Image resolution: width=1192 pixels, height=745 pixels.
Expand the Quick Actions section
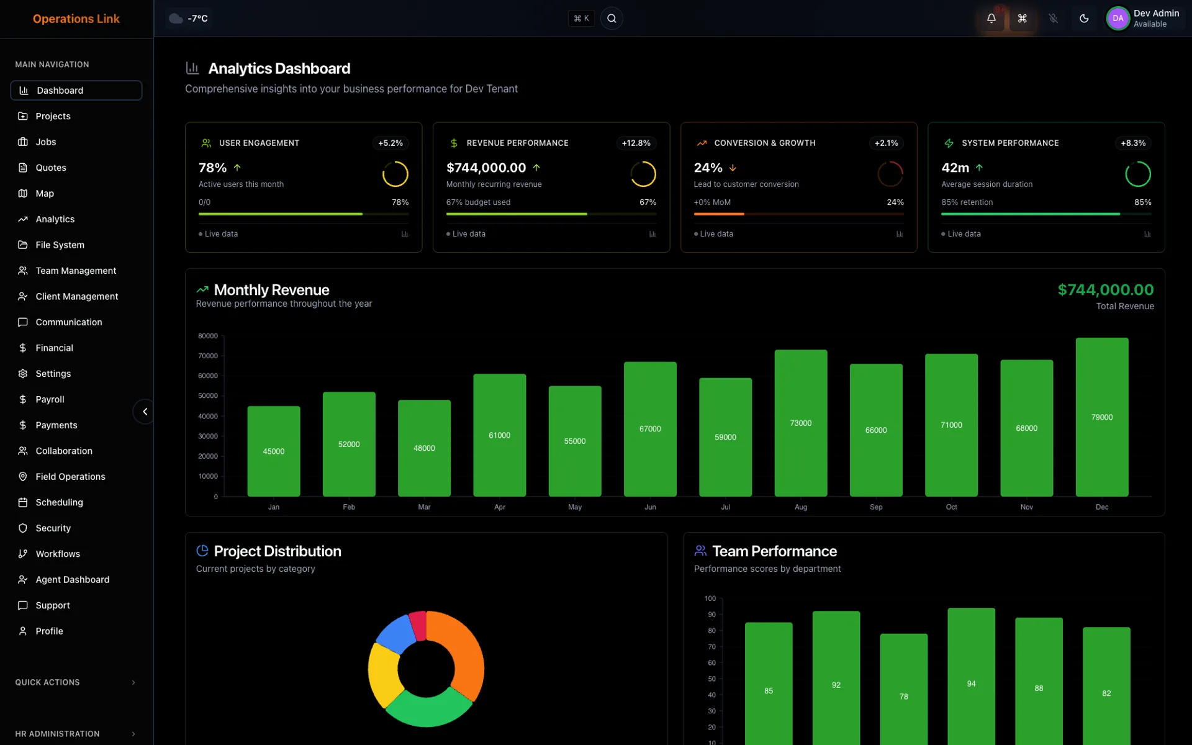76,682
